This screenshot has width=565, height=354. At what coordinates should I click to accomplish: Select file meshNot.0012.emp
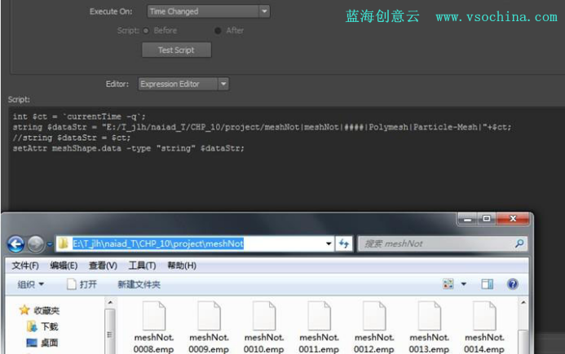click(374, 327)
